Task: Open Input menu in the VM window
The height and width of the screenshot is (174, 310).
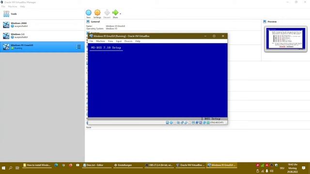Action: (119, 41)
